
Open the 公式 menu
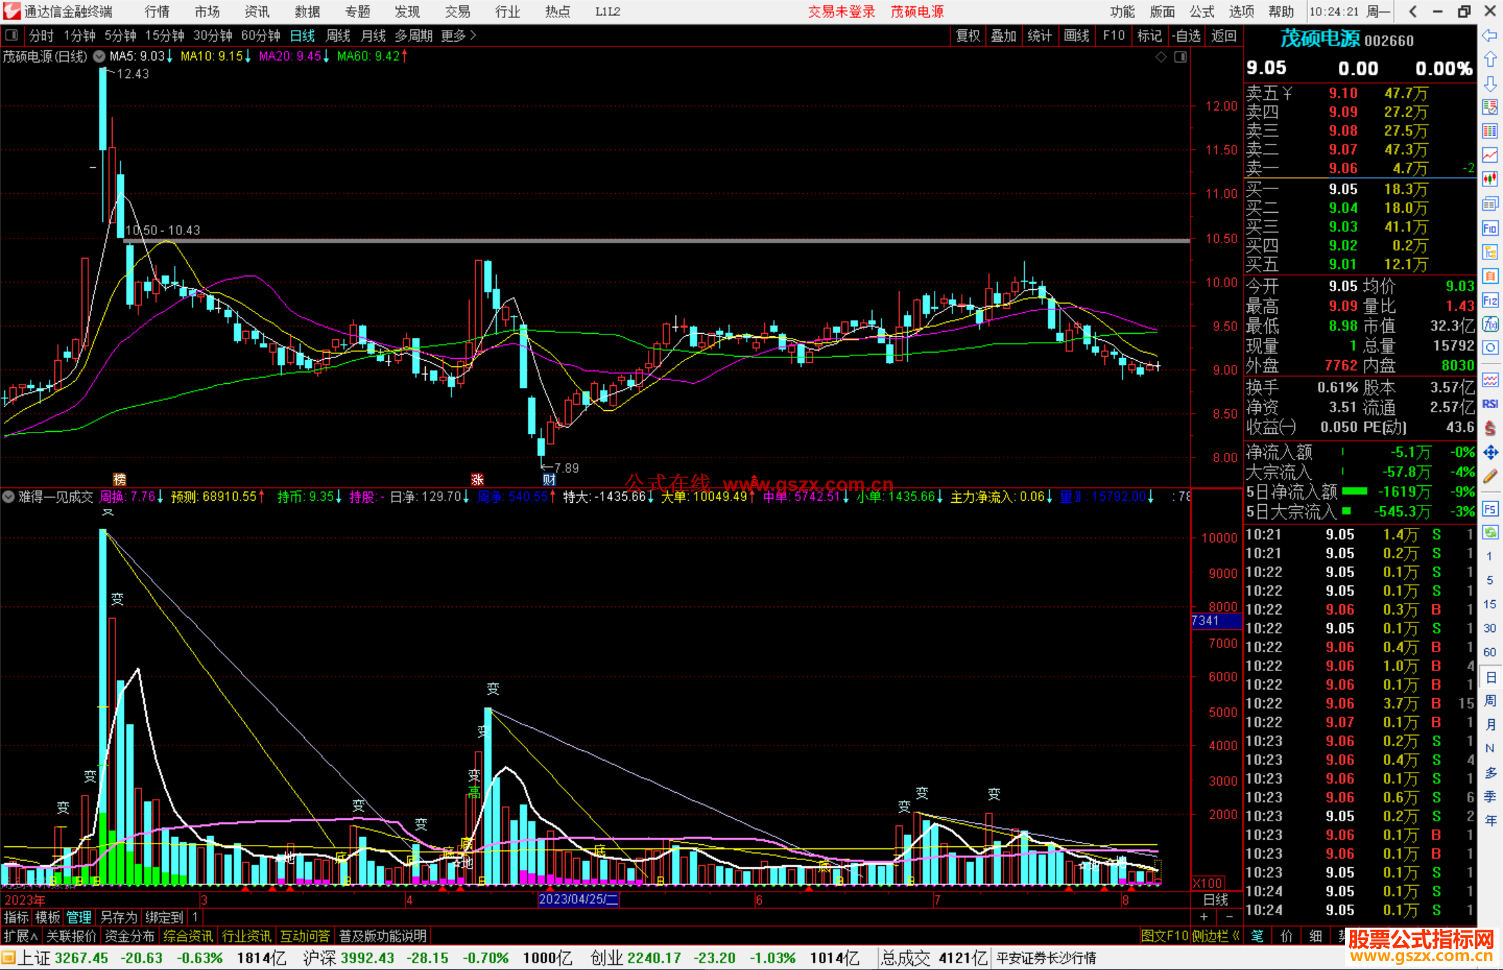coord(1202,12)
